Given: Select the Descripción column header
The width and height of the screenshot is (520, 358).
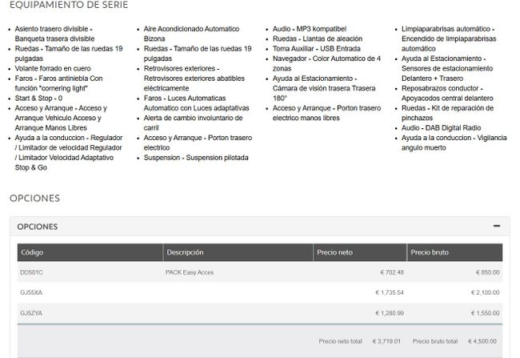Looking at the screenshot, I should click(238, 252).
